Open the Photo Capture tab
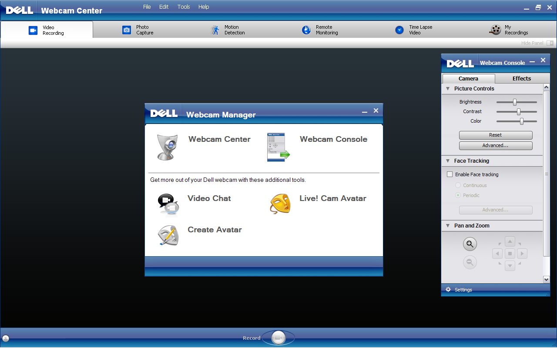557x348 pixels. coord(139,30)
